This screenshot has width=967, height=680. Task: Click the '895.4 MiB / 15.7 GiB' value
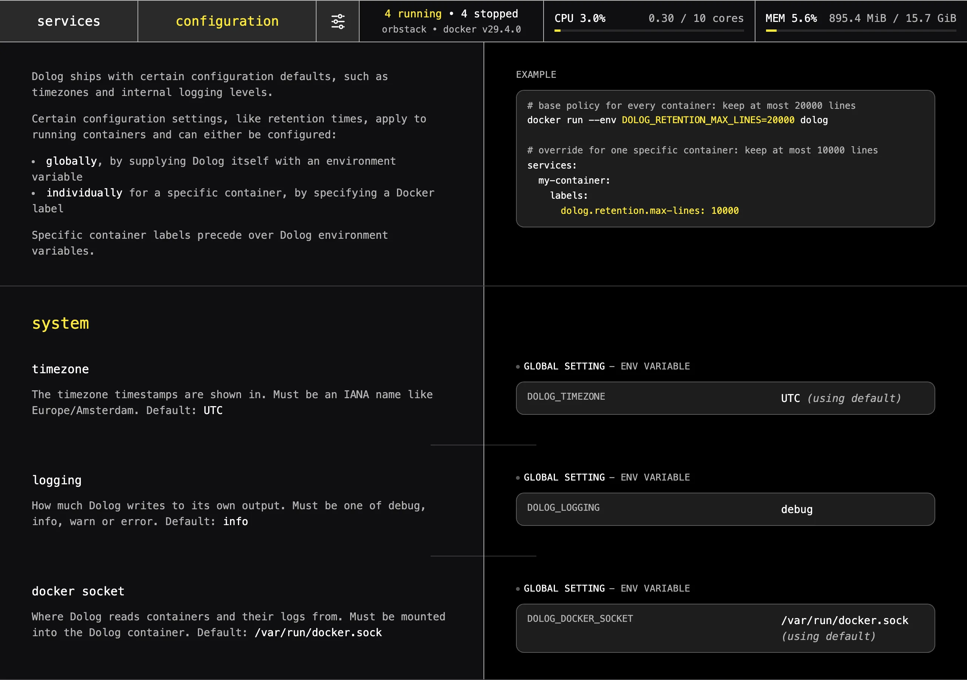tap(893, 18)
